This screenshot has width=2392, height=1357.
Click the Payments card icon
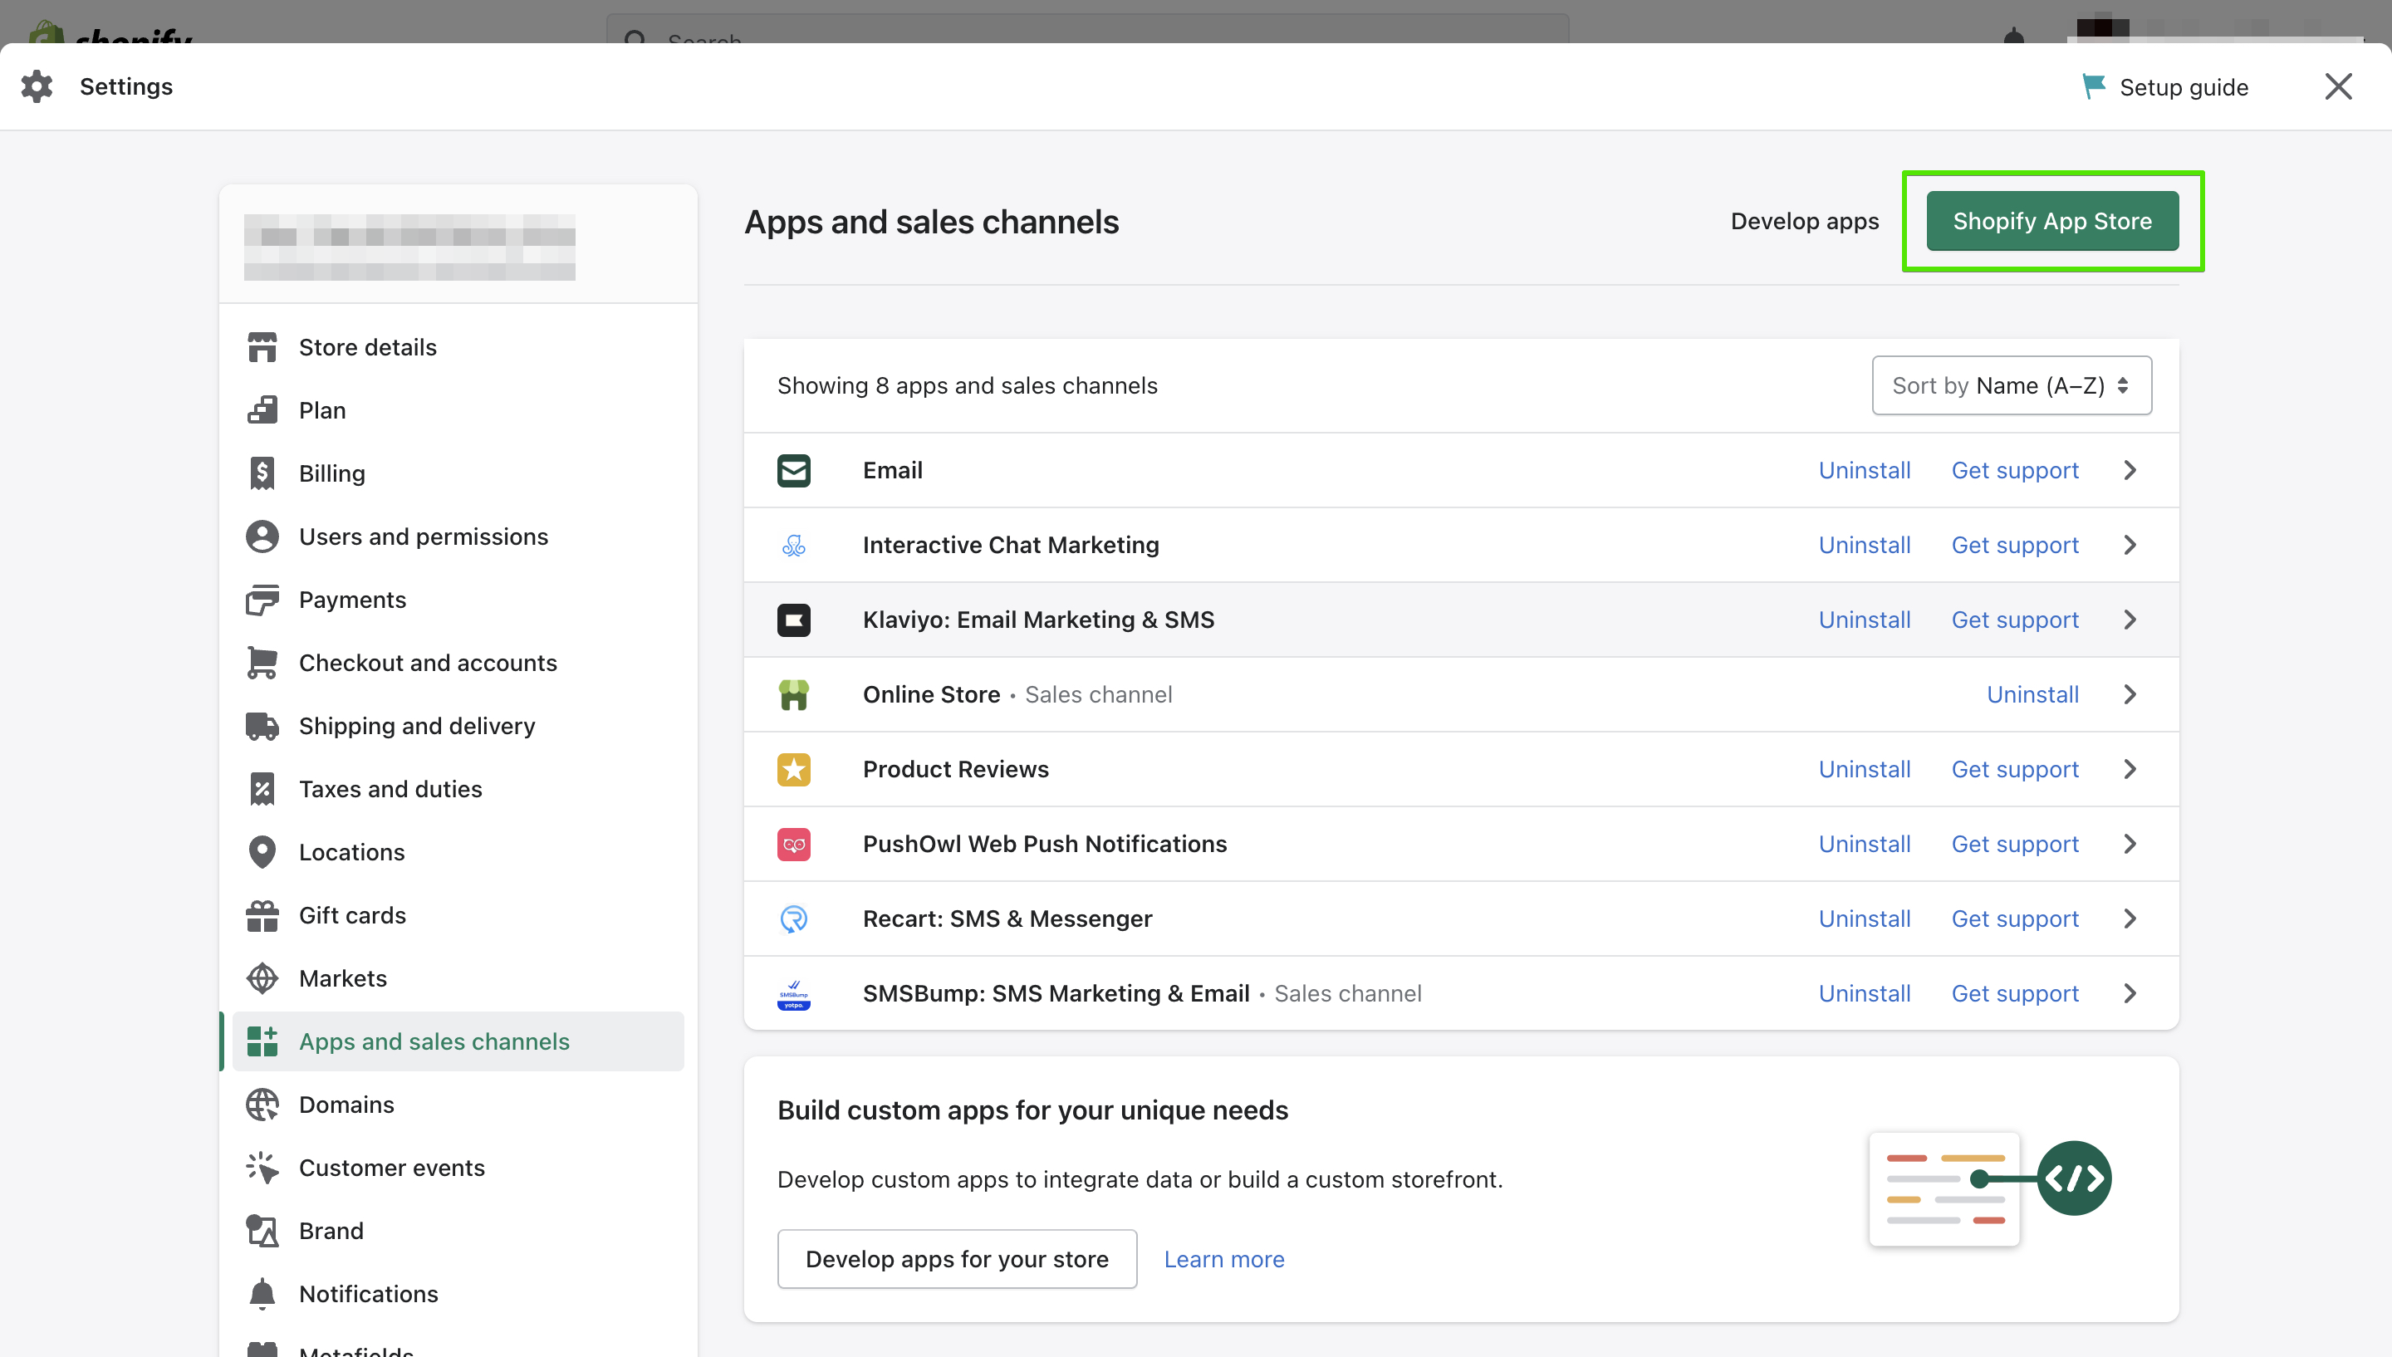pyautogui.click(x=262, y=600)
